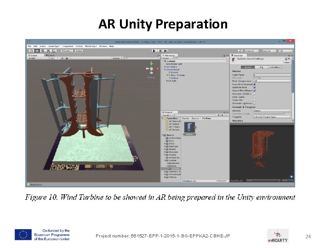The width and height of the screenshot is (331, 248).
Task: Click the Open button in Inspector
Action: (x=287, y=62)
